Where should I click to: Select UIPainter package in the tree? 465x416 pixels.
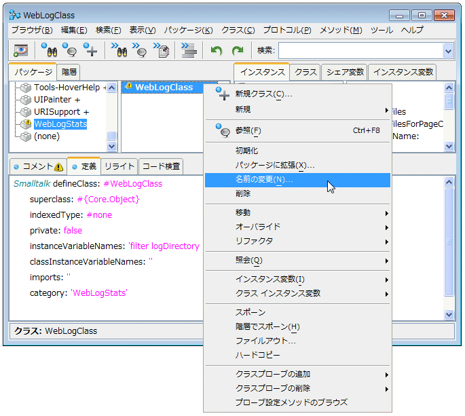point(57,100)
